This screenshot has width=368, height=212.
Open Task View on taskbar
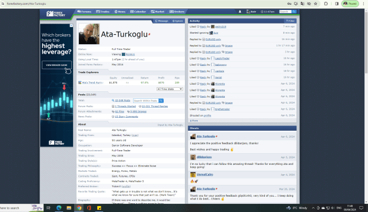point(48,208)
